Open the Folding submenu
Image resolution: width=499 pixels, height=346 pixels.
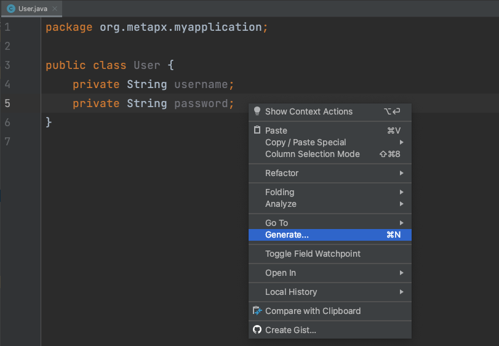(x=330, y=192)
